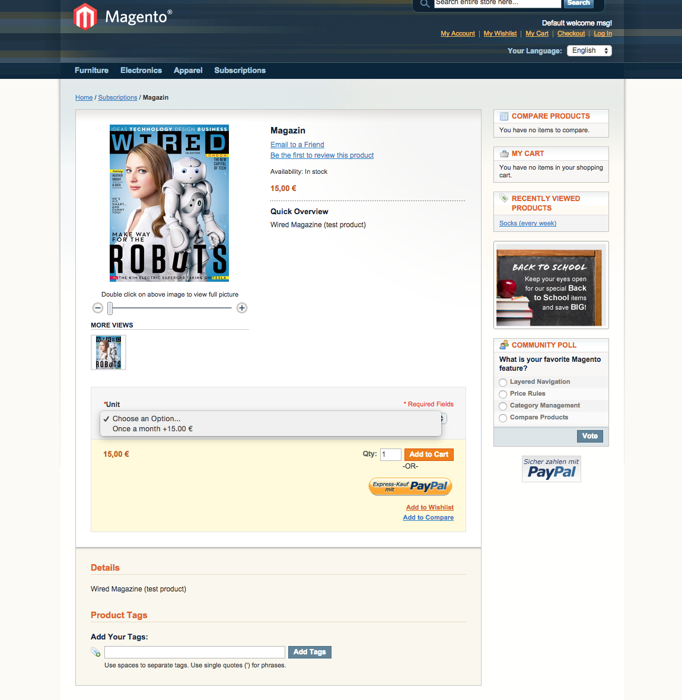Click the Back to School banner
Viewport: 682px width, 700px height.
[551, 285]
